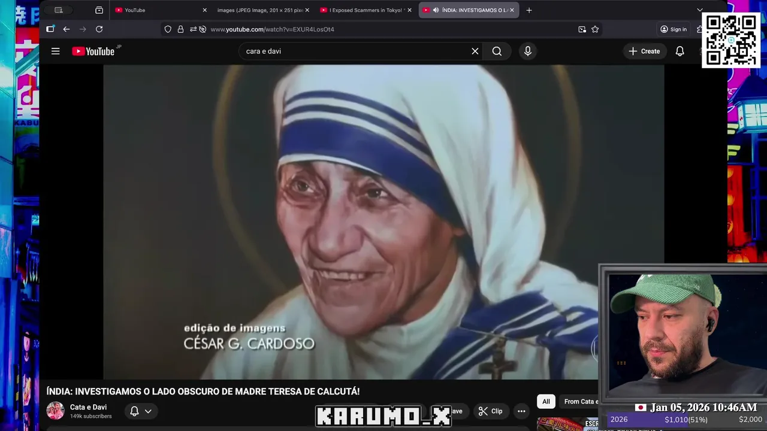View the tracking protection shield icon

(x=168, y=29)
